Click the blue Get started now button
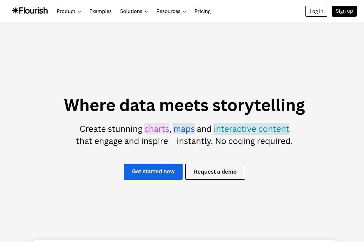This screenshot has width=364, height=242. pos(153,172)
